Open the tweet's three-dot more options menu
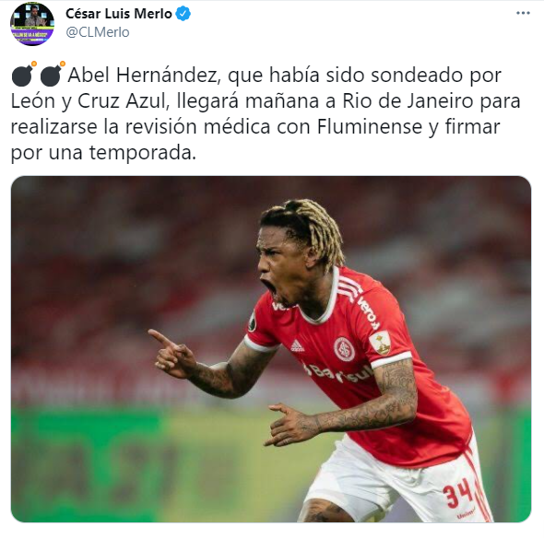 pyautogui.click(x=523, y=13)
